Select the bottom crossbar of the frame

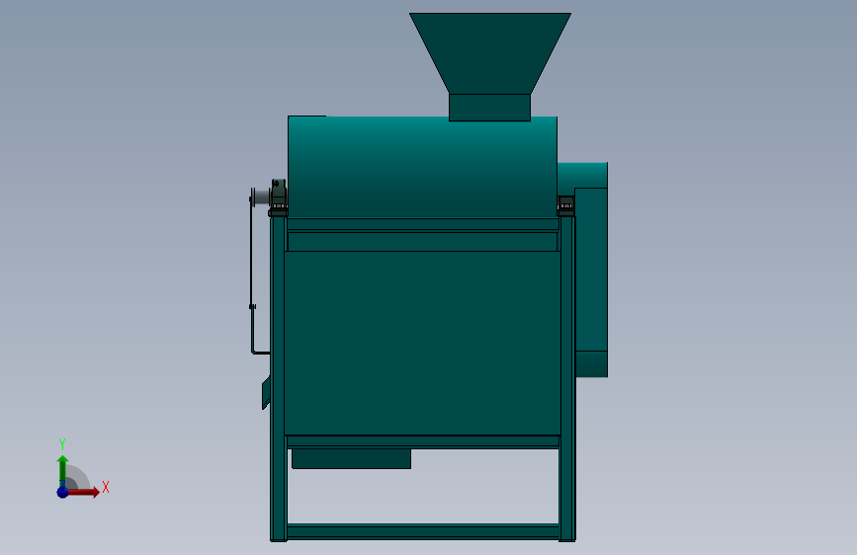click(x=423, y=531)
